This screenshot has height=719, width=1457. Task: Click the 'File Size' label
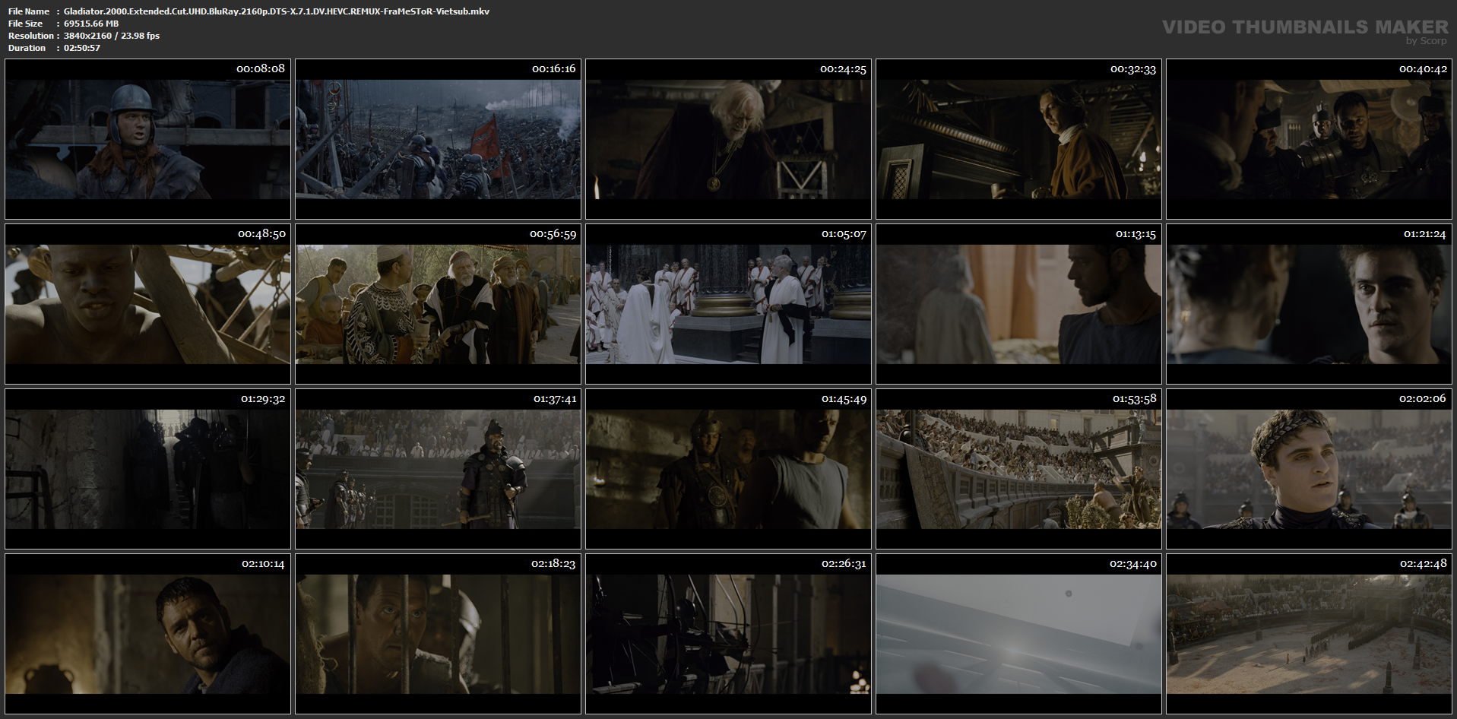[x=25, y=24]
